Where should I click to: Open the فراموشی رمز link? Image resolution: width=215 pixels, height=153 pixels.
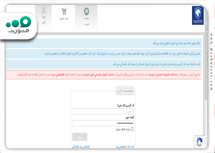click(x=121, y=147)
